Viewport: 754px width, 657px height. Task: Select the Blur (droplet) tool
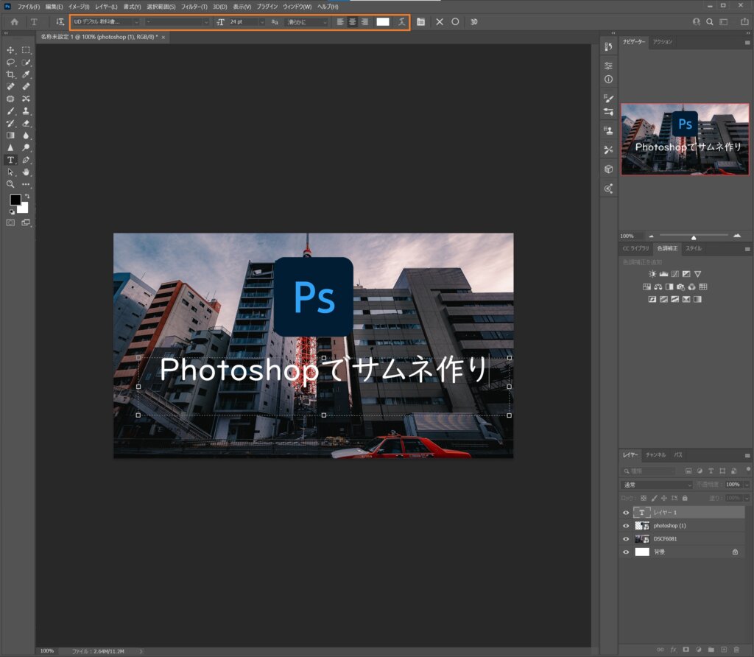click(26, 136)
